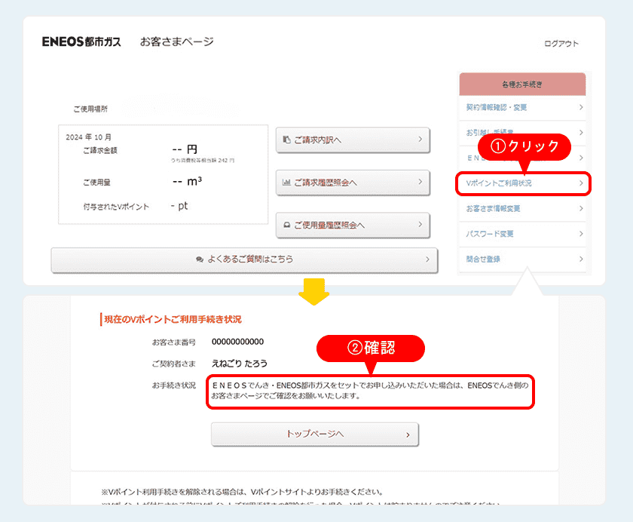Click speech bubble icon on FAQ button

[200, 259]
